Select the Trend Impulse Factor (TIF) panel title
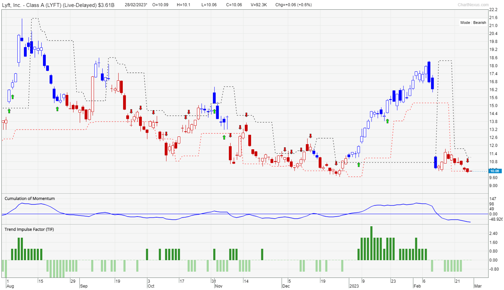Screen dimensions: 504x290 click(x=29, y=229)
